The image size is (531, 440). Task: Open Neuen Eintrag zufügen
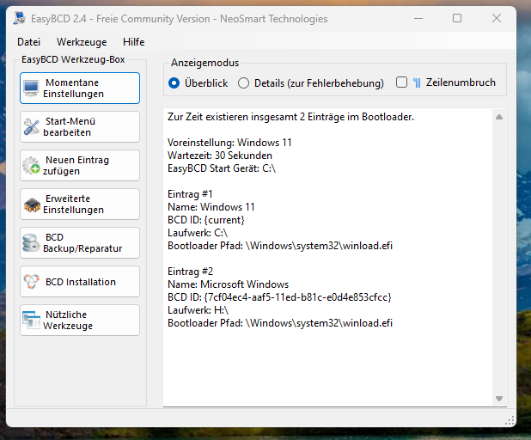80,165
